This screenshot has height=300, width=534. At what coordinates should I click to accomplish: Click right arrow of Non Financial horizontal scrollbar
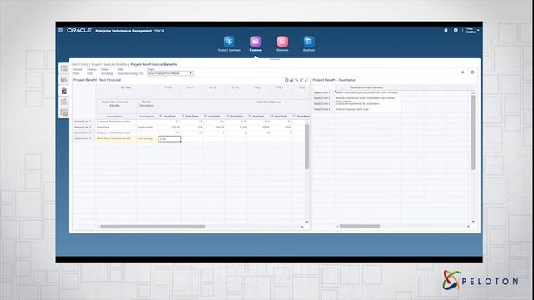[x=302, y=227]
